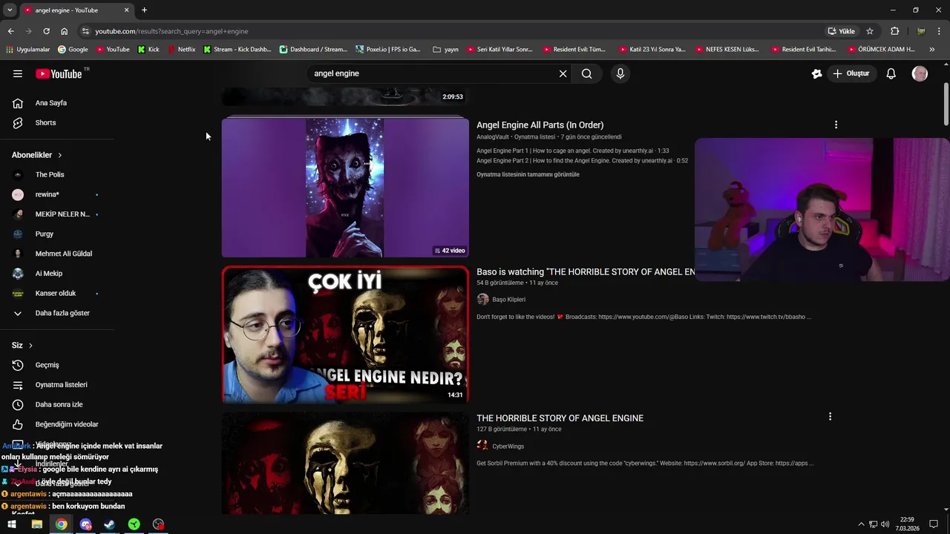Open File Explorer from the taskbar
Screen dimensions: 950x534
pos(36,524)
